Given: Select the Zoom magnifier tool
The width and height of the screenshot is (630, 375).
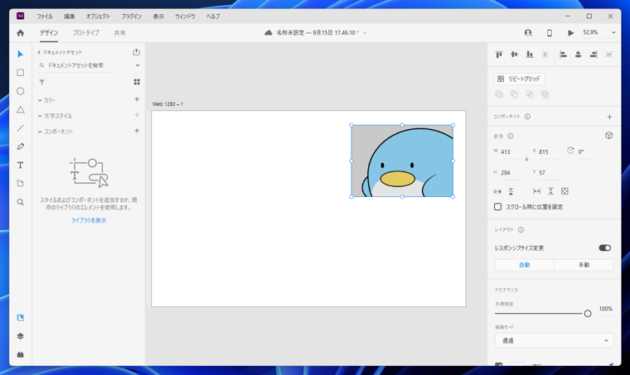Looking at the screenshot, I should (x=21, y=202).
